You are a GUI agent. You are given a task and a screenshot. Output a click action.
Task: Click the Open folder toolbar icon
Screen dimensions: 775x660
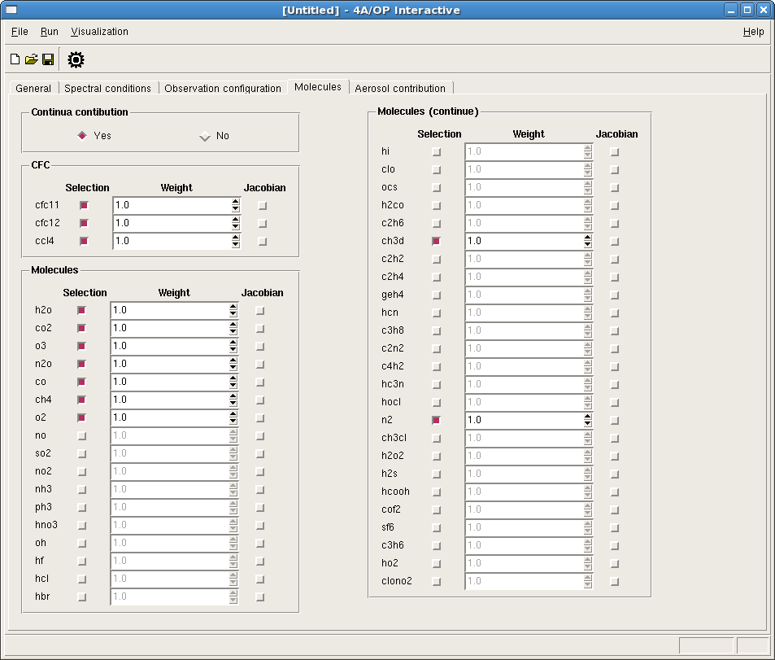tap(31, 59)
